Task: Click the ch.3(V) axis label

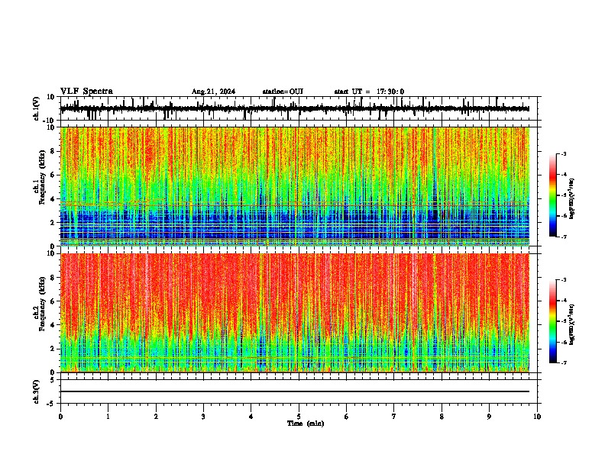Action: (x=37, y=391)
